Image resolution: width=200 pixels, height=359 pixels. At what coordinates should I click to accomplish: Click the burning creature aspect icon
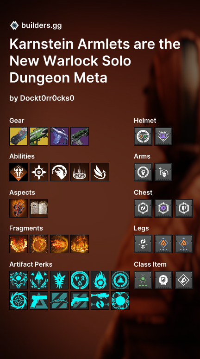tap(19, 208)
